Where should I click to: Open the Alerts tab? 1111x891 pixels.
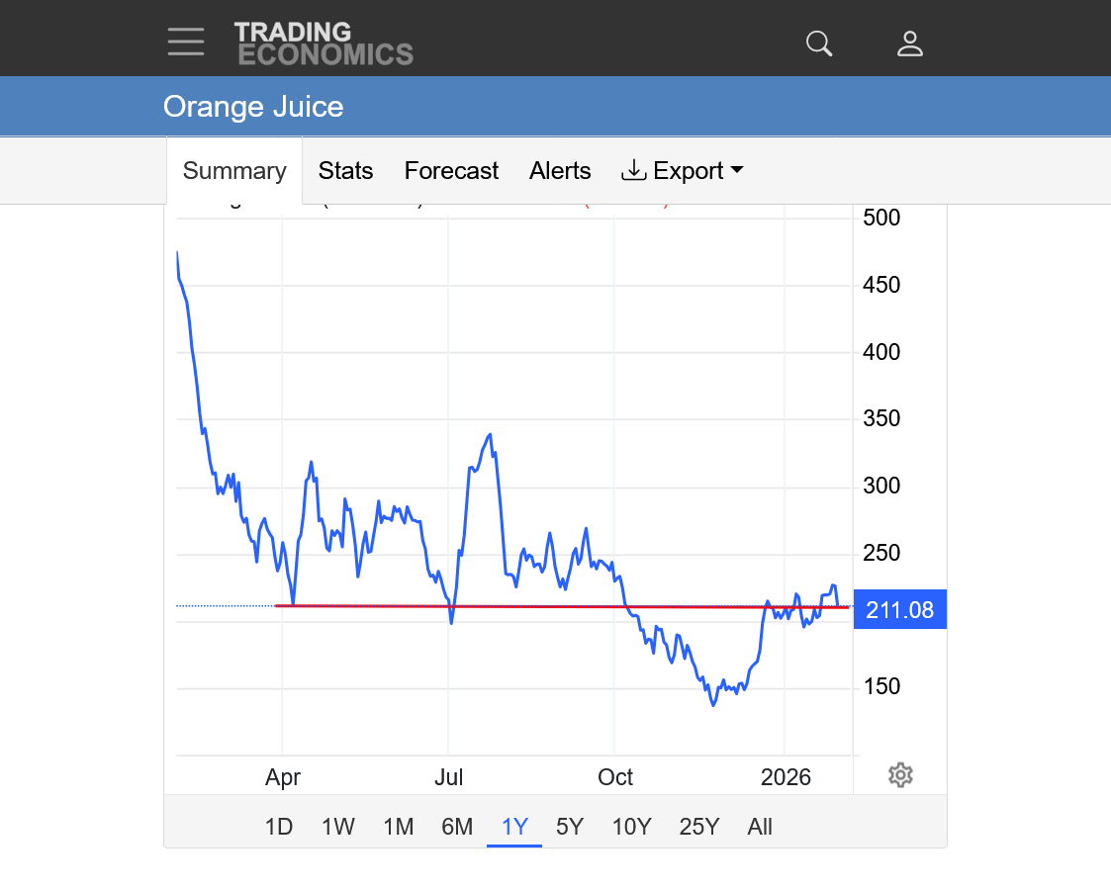coord(560,171)
